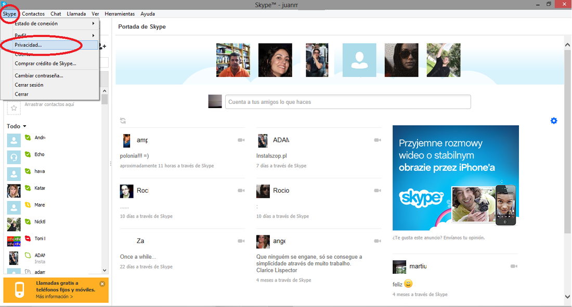Image resolution: width=572 pixels, height=307 pixels.
Task: Click the refresh feed icon above the updates
Action: point(123,121)
